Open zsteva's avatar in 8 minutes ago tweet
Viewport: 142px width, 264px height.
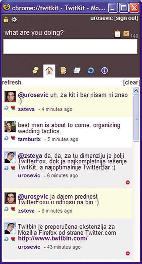10,198
